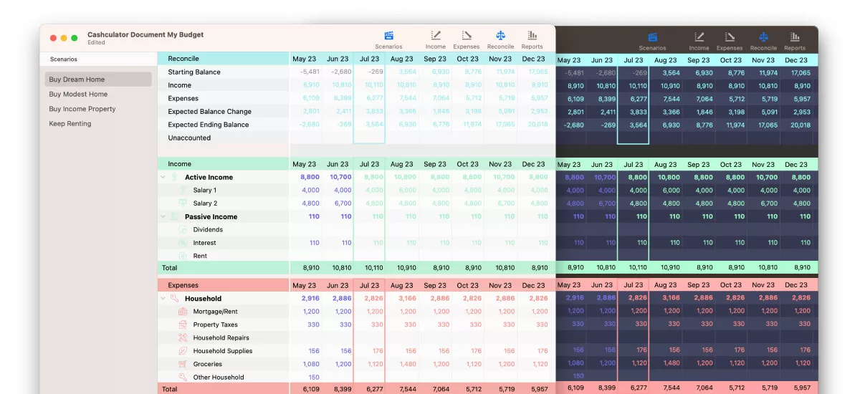This screenshot has width=860, height=394.
Task: Open Expenses view in the light window toolbar
Action: tap(467, 40)
